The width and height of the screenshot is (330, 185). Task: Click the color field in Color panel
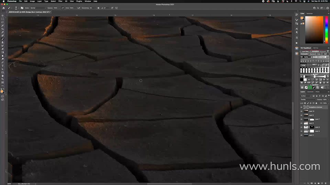(314, 30)
